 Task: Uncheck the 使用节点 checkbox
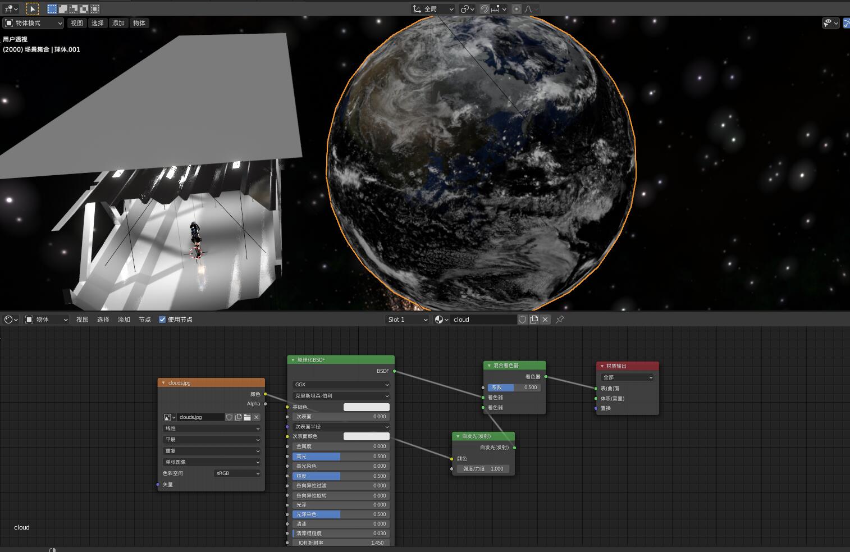tap(162, 320)
